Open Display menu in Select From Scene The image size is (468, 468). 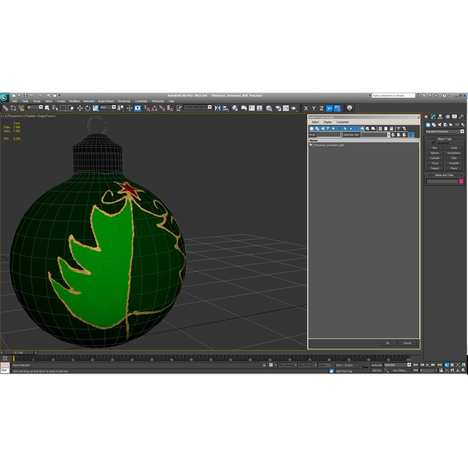[328, 122]
